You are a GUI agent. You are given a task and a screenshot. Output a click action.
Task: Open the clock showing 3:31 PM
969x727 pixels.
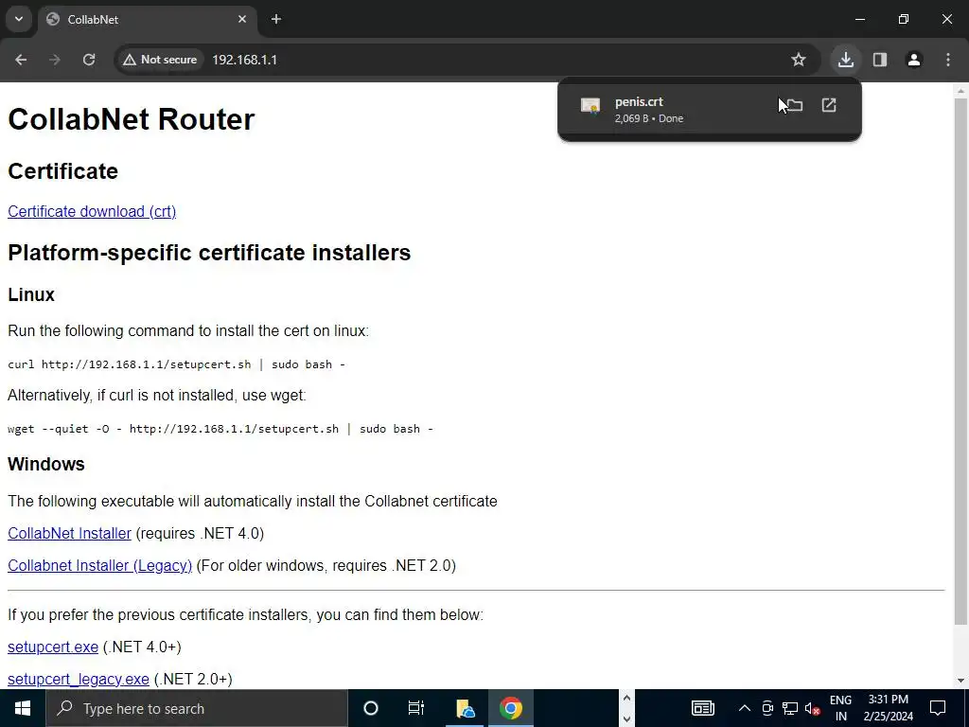tap(888, 708)
